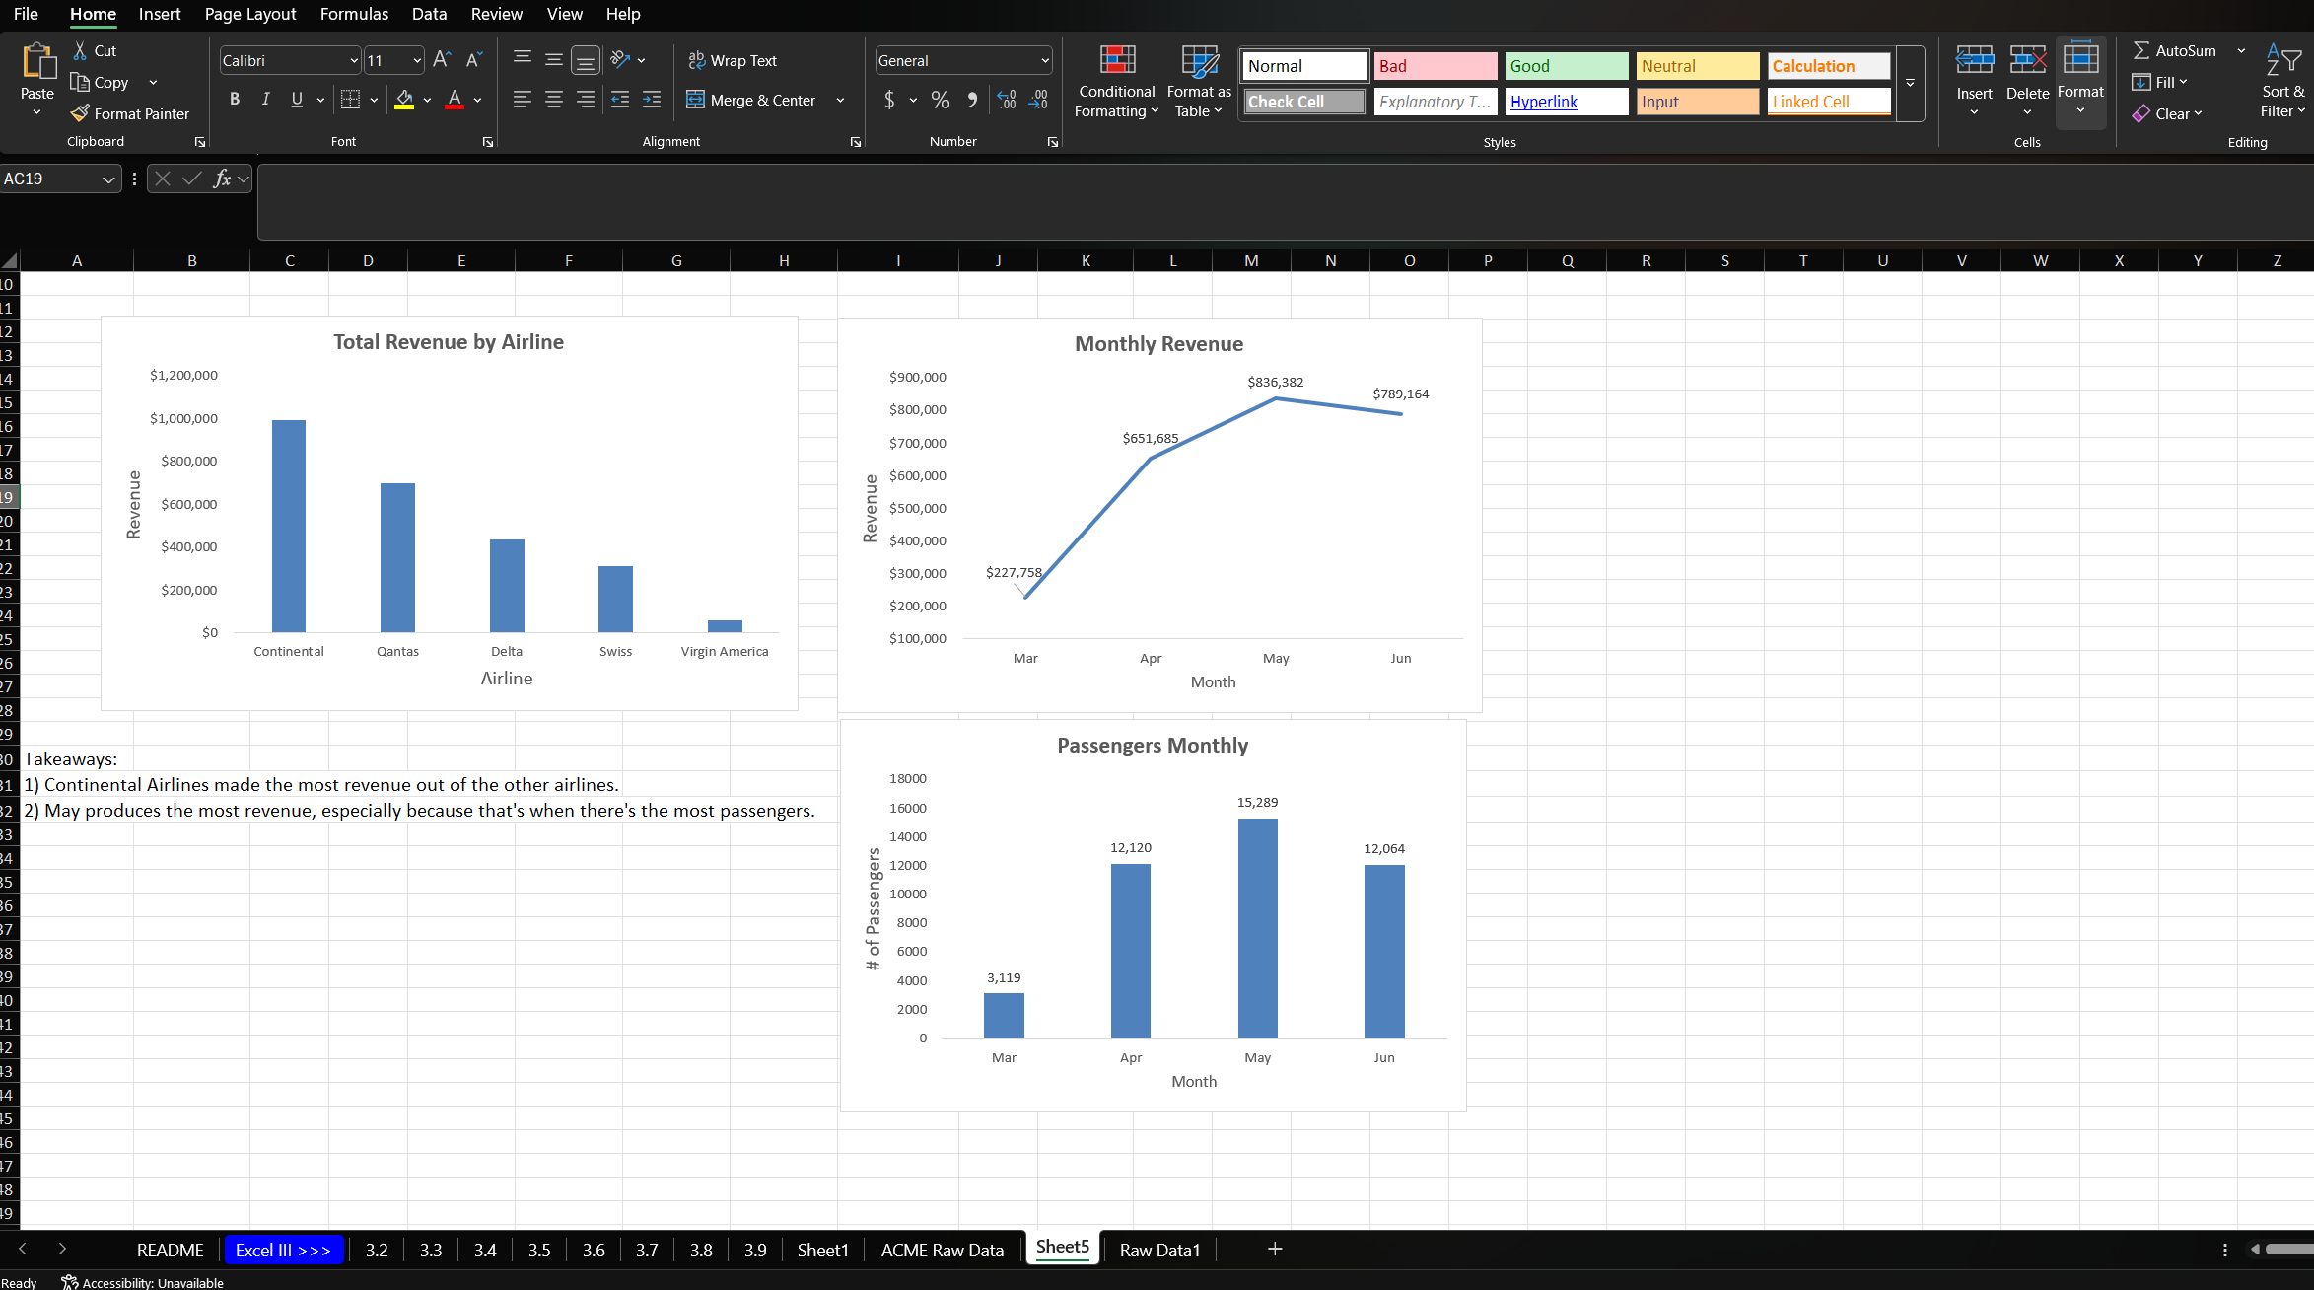Screen dimensions: 2314x1290
Task: Open the Formulas ribbon tab
Action: [x=354, y=14]
